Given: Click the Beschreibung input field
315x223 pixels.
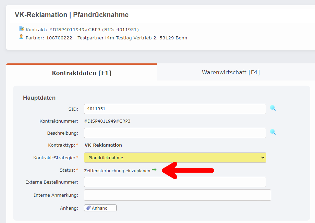Looking at the screenshot, I should pyautogui.click(x=175, y=133).
